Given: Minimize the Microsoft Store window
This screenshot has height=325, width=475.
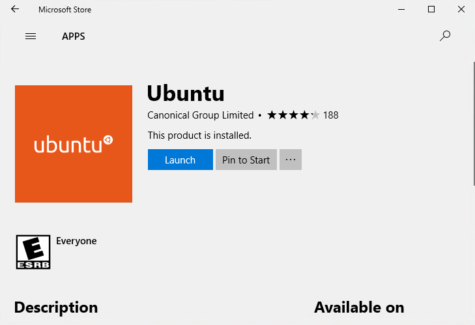Looking at the screenshot, I should [x=401, y=9].
